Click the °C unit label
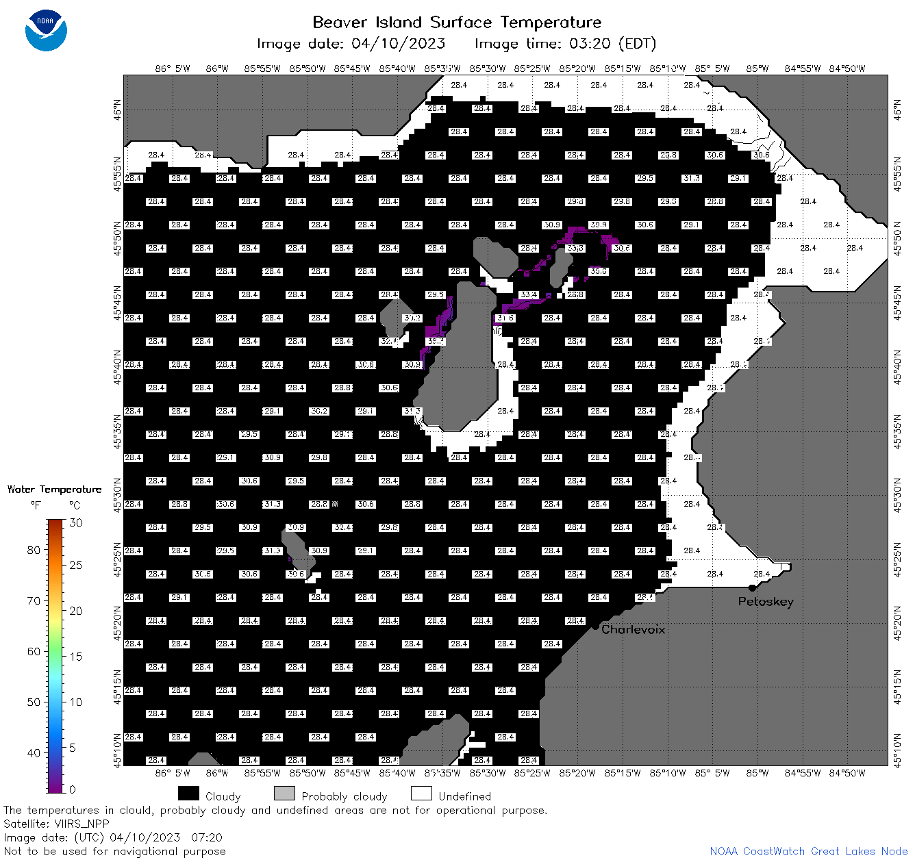915x862 pixels. [x=75, y=505]
